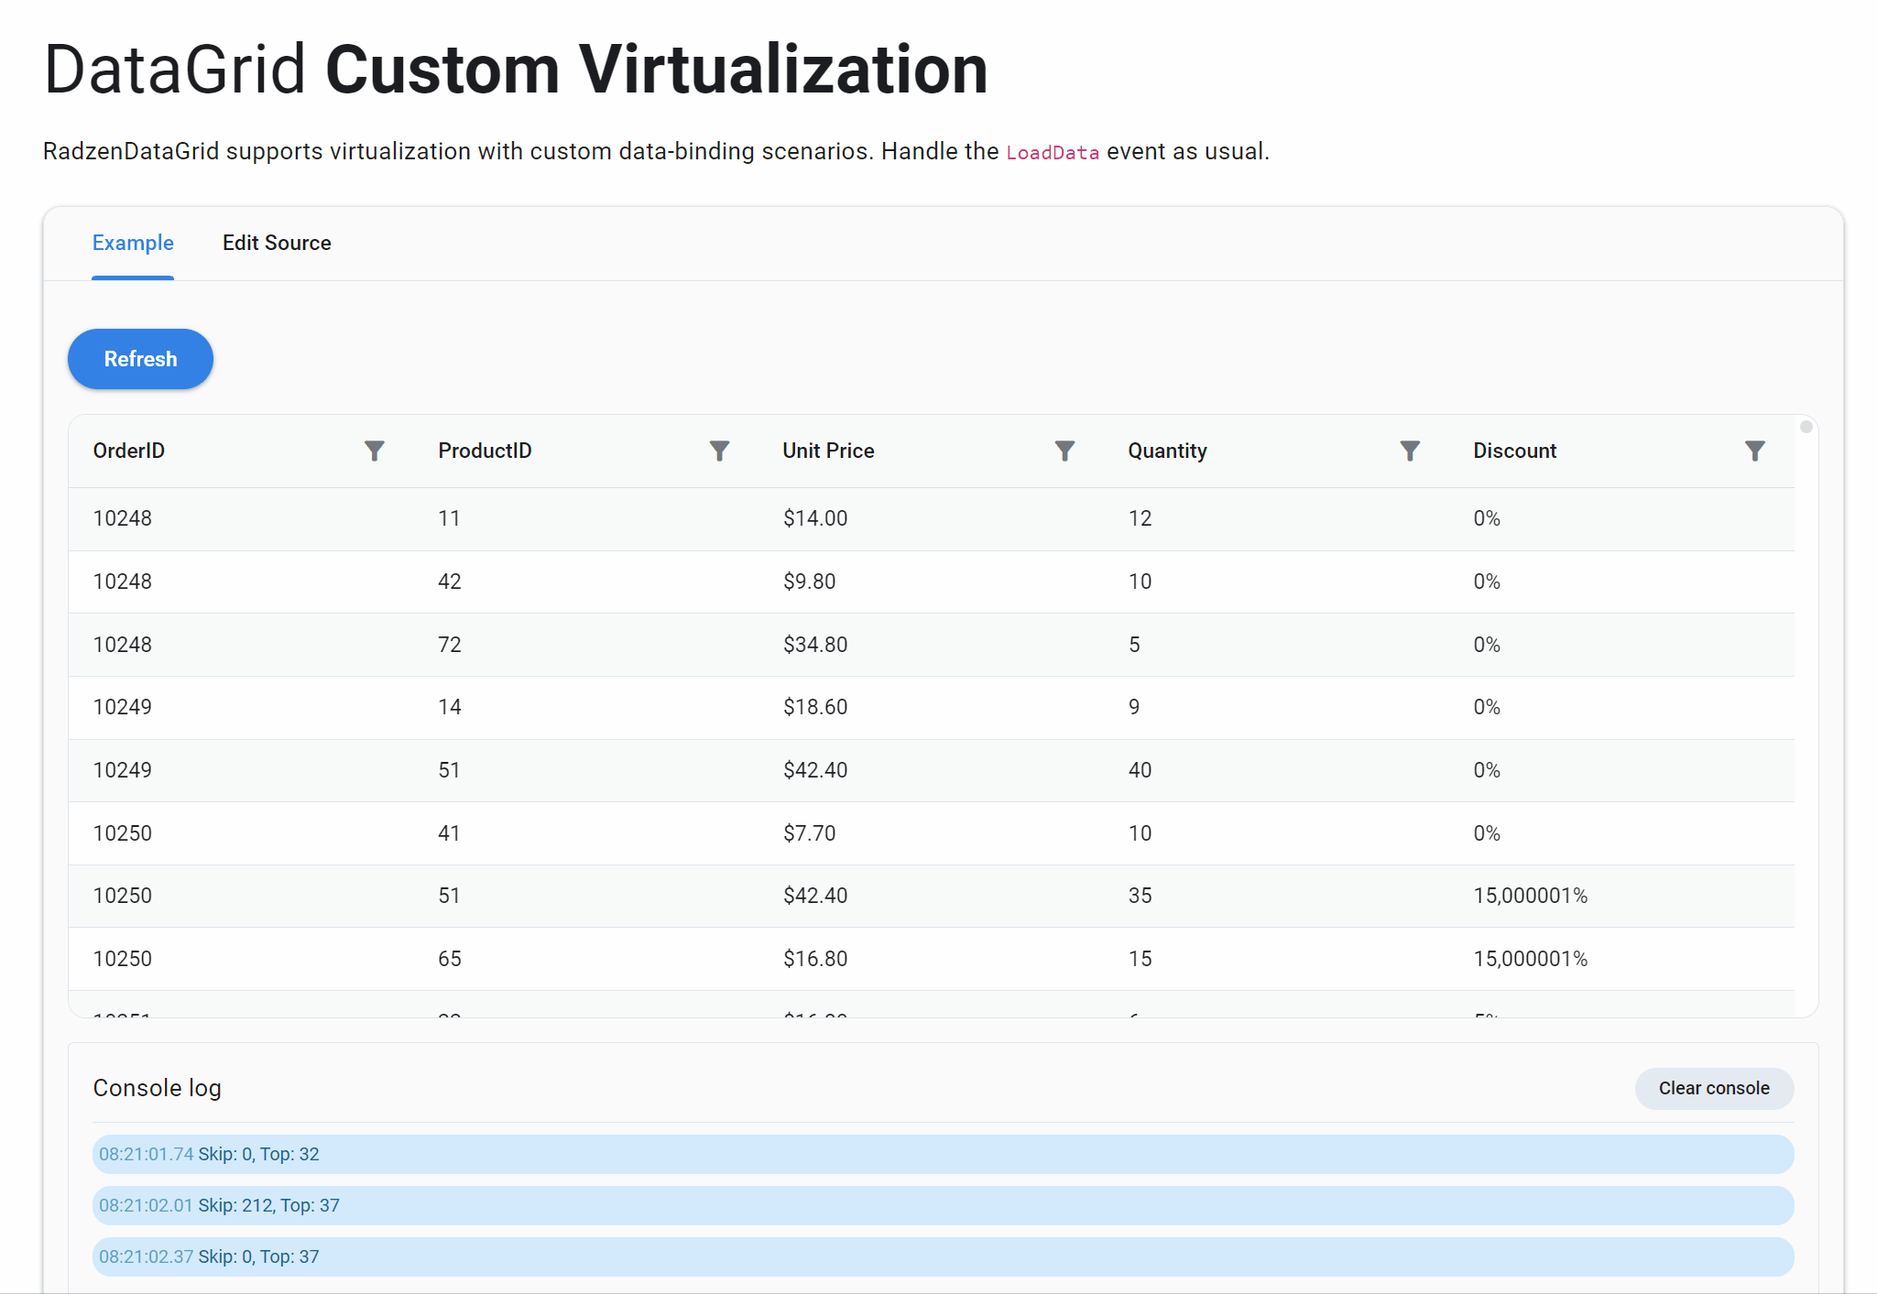This screenshot has width=1877, height=1294.
Task: Open the ProductID column filter icon
Action: (719, 451)
